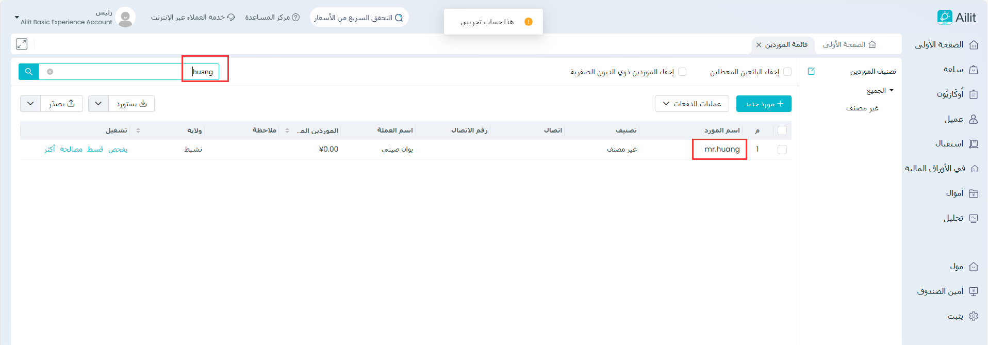Clear the search field with the x icon
The height and width of the screenshot is (345, 988).
(50, 72)
